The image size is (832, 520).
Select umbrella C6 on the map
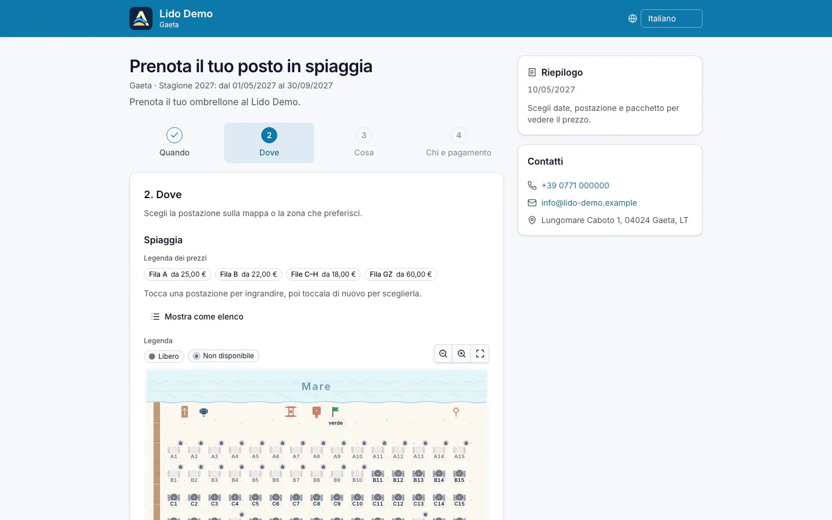pos(276,499)
